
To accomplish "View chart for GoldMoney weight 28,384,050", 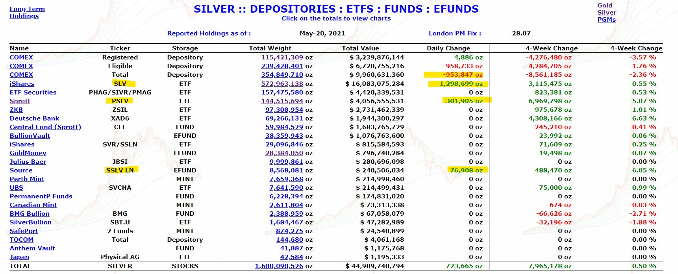I will (284, 153).
